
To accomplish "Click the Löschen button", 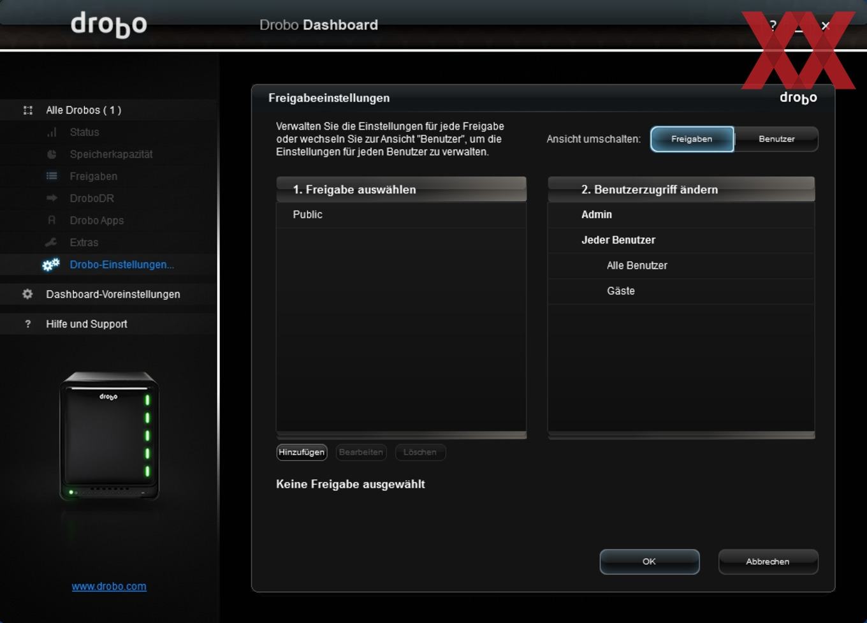I will tap(420, 452).
